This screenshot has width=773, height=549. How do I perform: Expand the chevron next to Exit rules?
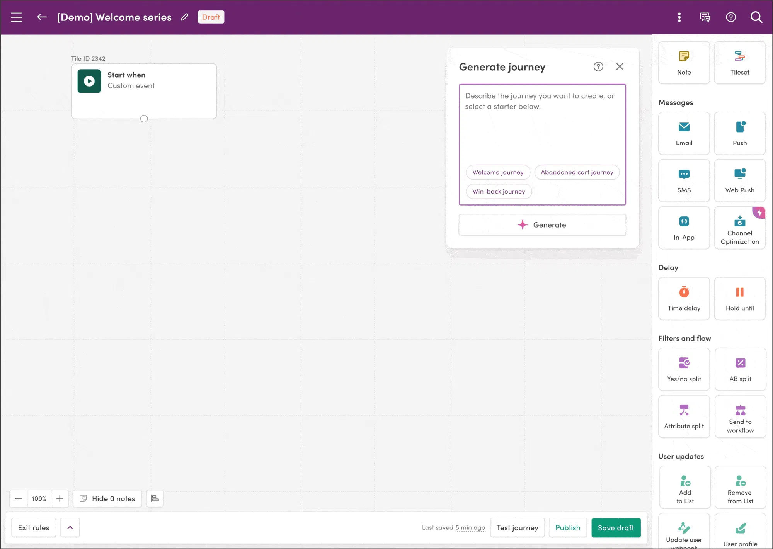click(70, 527)
